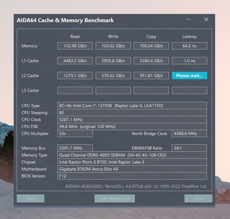Click the empty L3 Cache Read box

[75, 90]
